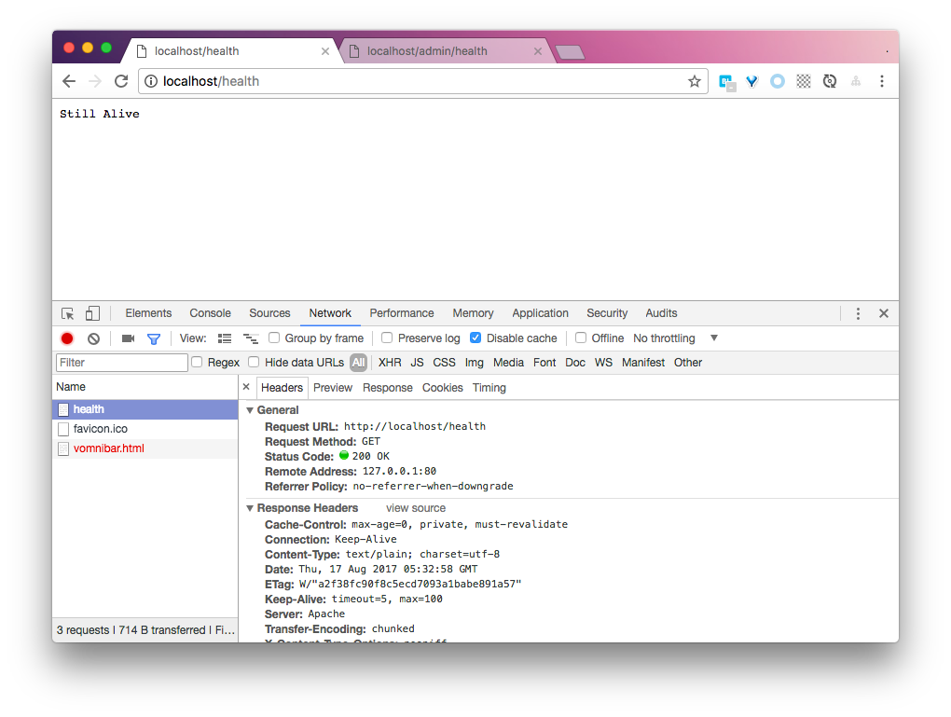Reload the localhost/health page
Viewport: 951px width, 717px height.
[x=121, y=81]
